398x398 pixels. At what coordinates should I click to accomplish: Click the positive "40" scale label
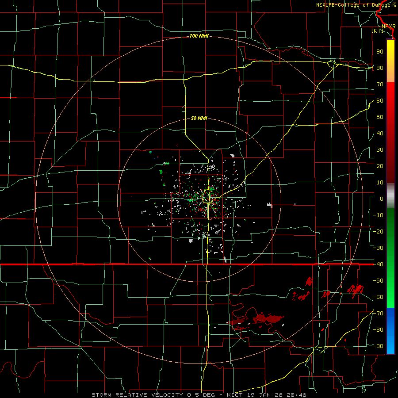click(380, 133)
